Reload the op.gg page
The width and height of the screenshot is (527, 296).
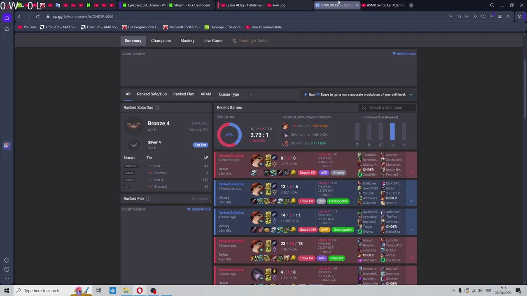coord(37,16)
